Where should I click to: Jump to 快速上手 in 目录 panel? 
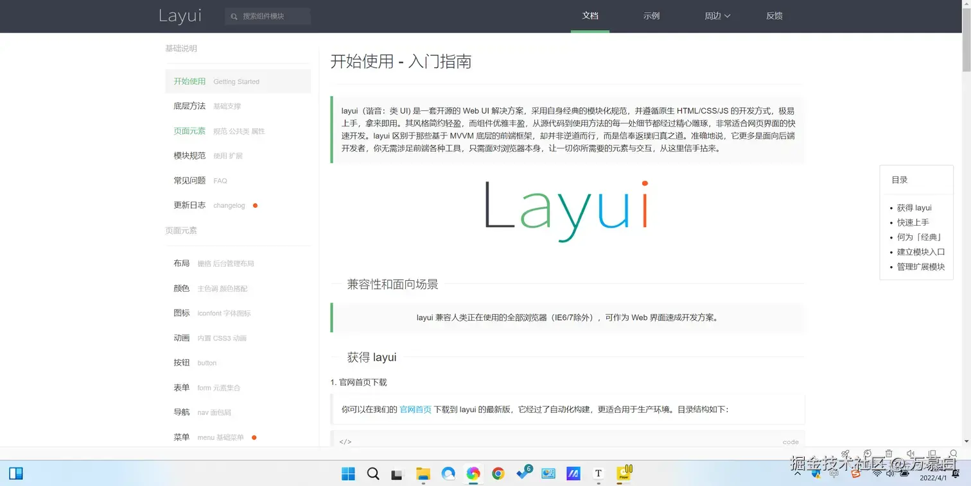[x=913, y=222]
